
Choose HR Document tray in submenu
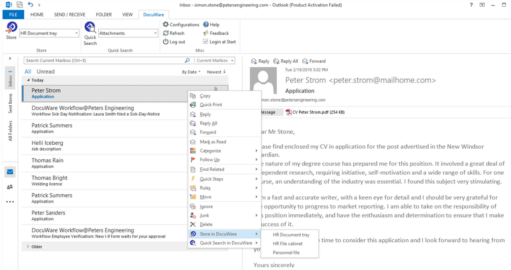pos(290,235)
